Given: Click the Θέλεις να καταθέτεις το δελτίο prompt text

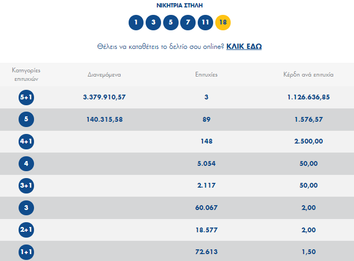Looking at the screenshot, I should 161,46.
